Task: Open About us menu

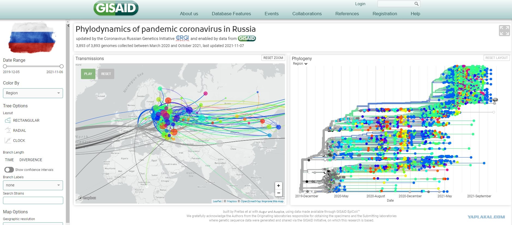Action: (x=189, y=14)
